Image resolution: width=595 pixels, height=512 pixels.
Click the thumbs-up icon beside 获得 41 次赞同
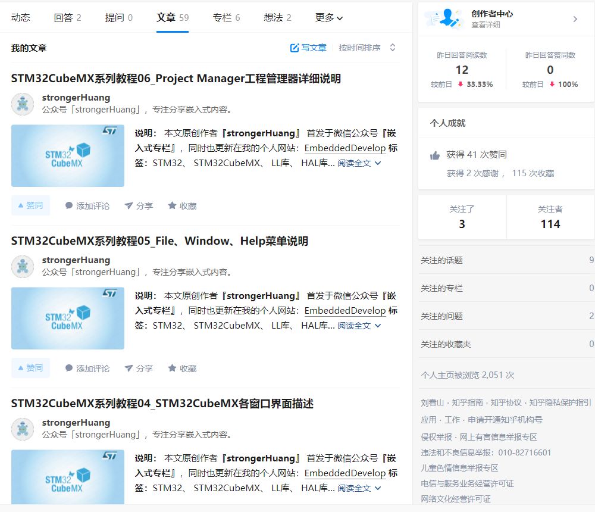pos(435,155)
